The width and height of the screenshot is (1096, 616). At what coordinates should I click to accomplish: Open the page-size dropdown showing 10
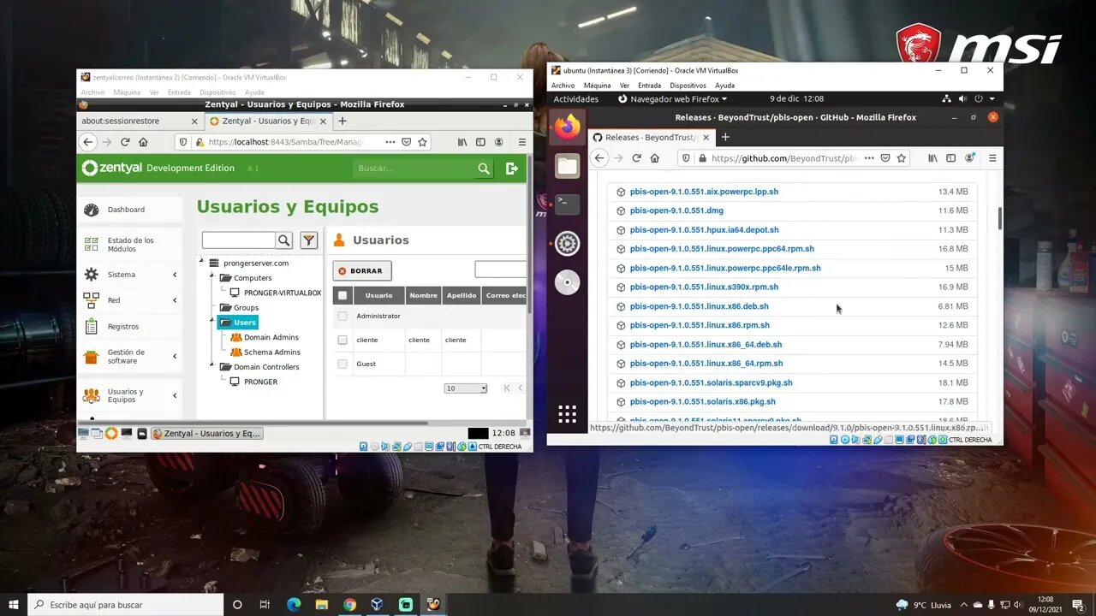465,388
